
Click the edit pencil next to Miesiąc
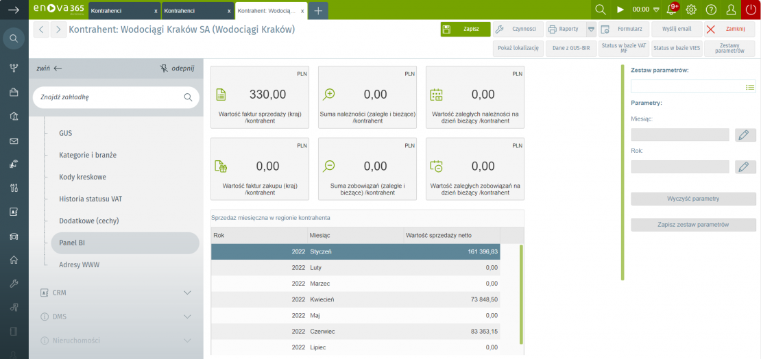point(745,135)
